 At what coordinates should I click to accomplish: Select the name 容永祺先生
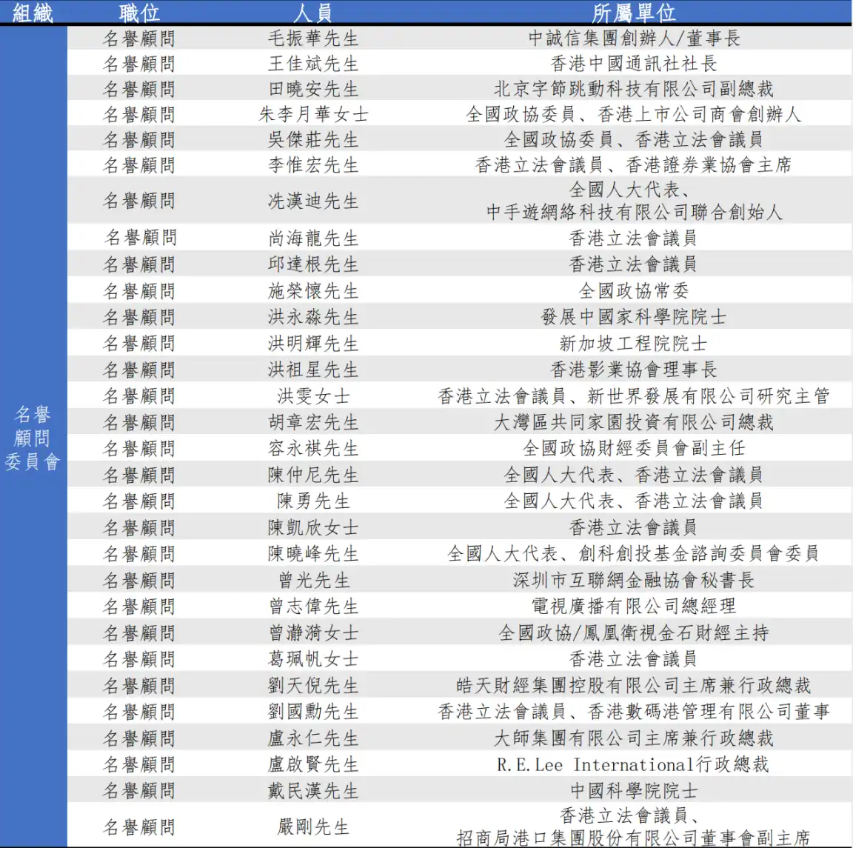coord(313,448)
